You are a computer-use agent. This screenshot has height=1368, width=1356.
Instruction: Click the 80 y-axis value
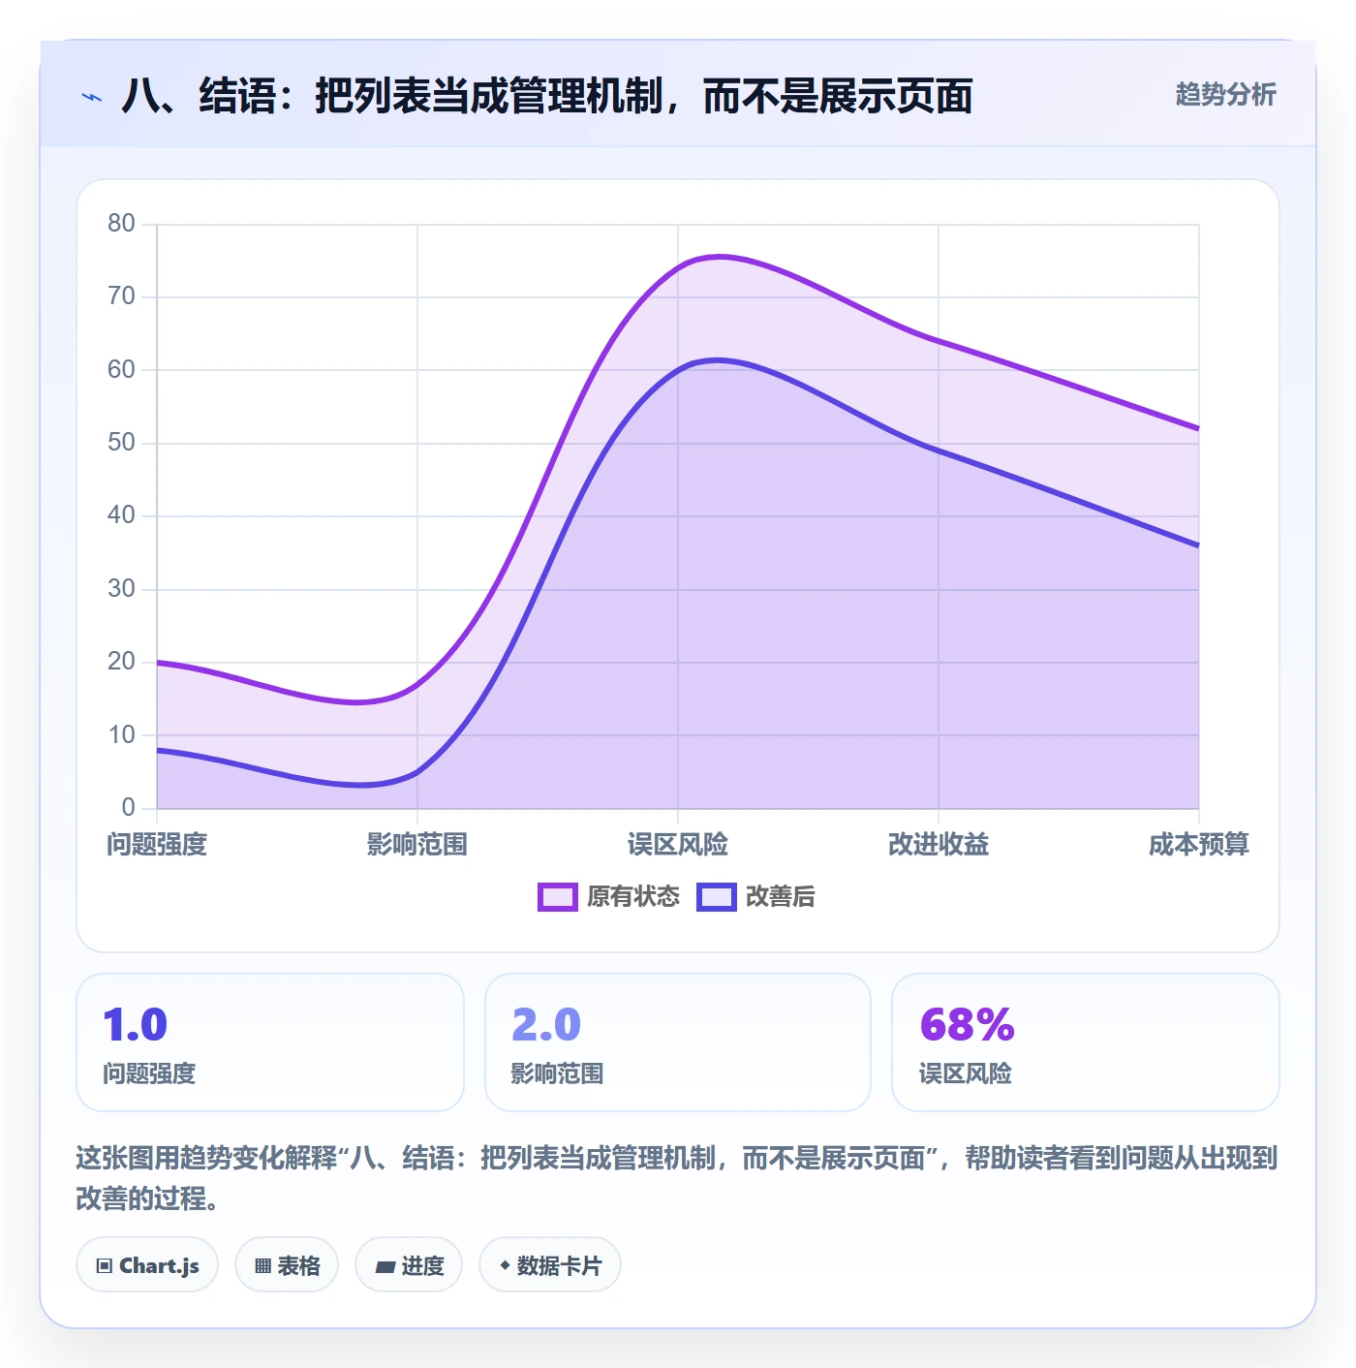(121, 224)
